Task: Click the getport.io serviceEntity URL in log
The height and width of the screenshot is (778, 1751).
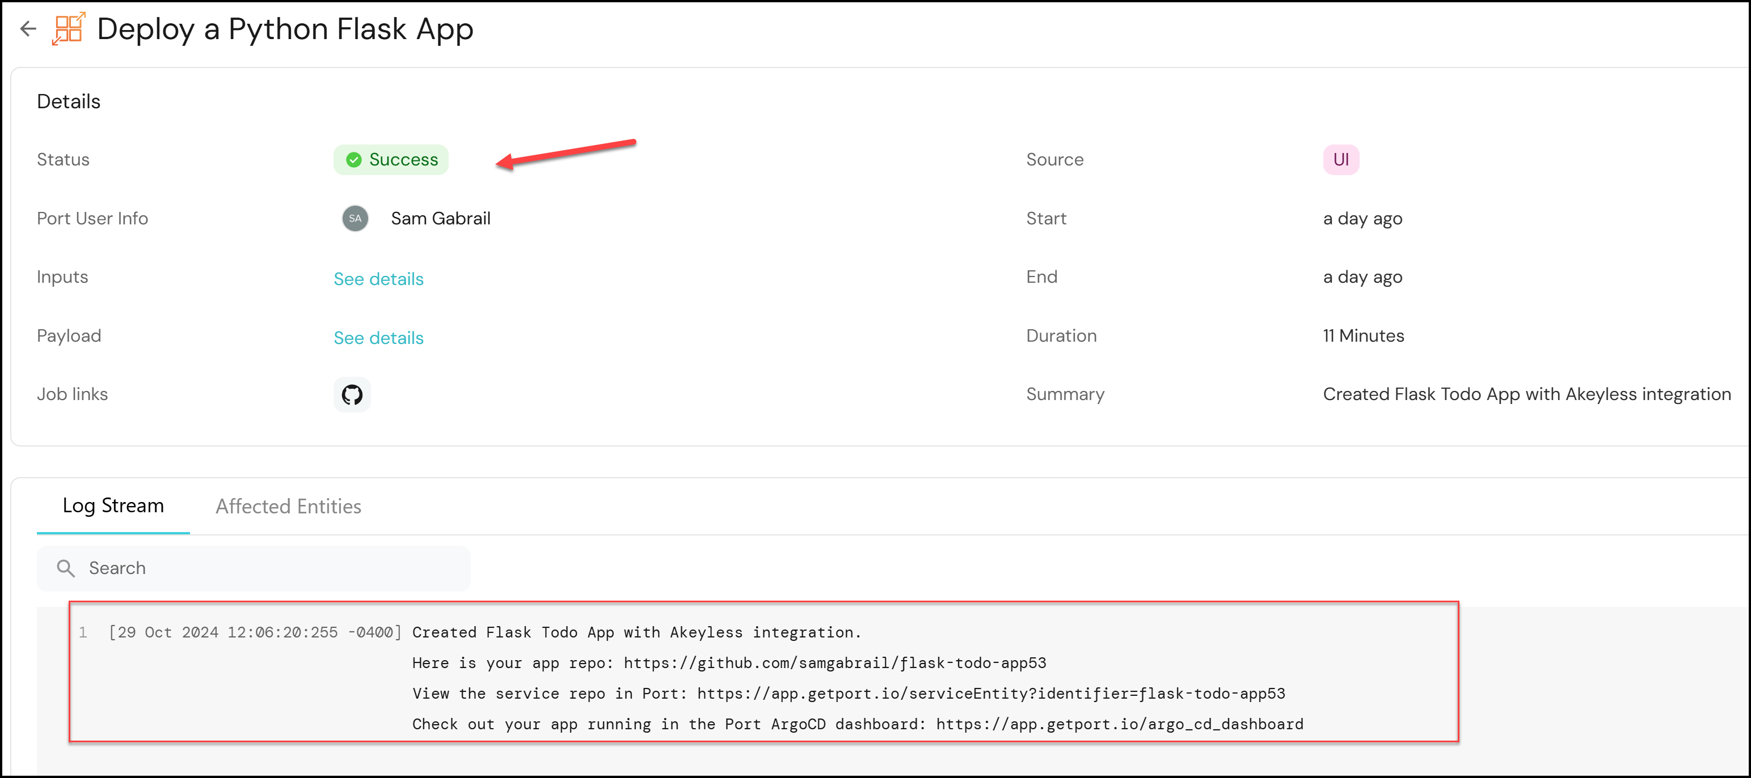Action: coord(991,693)
